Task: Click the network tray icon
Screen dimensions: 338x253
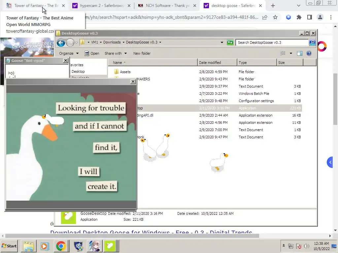Action: [x=291, y=246]
